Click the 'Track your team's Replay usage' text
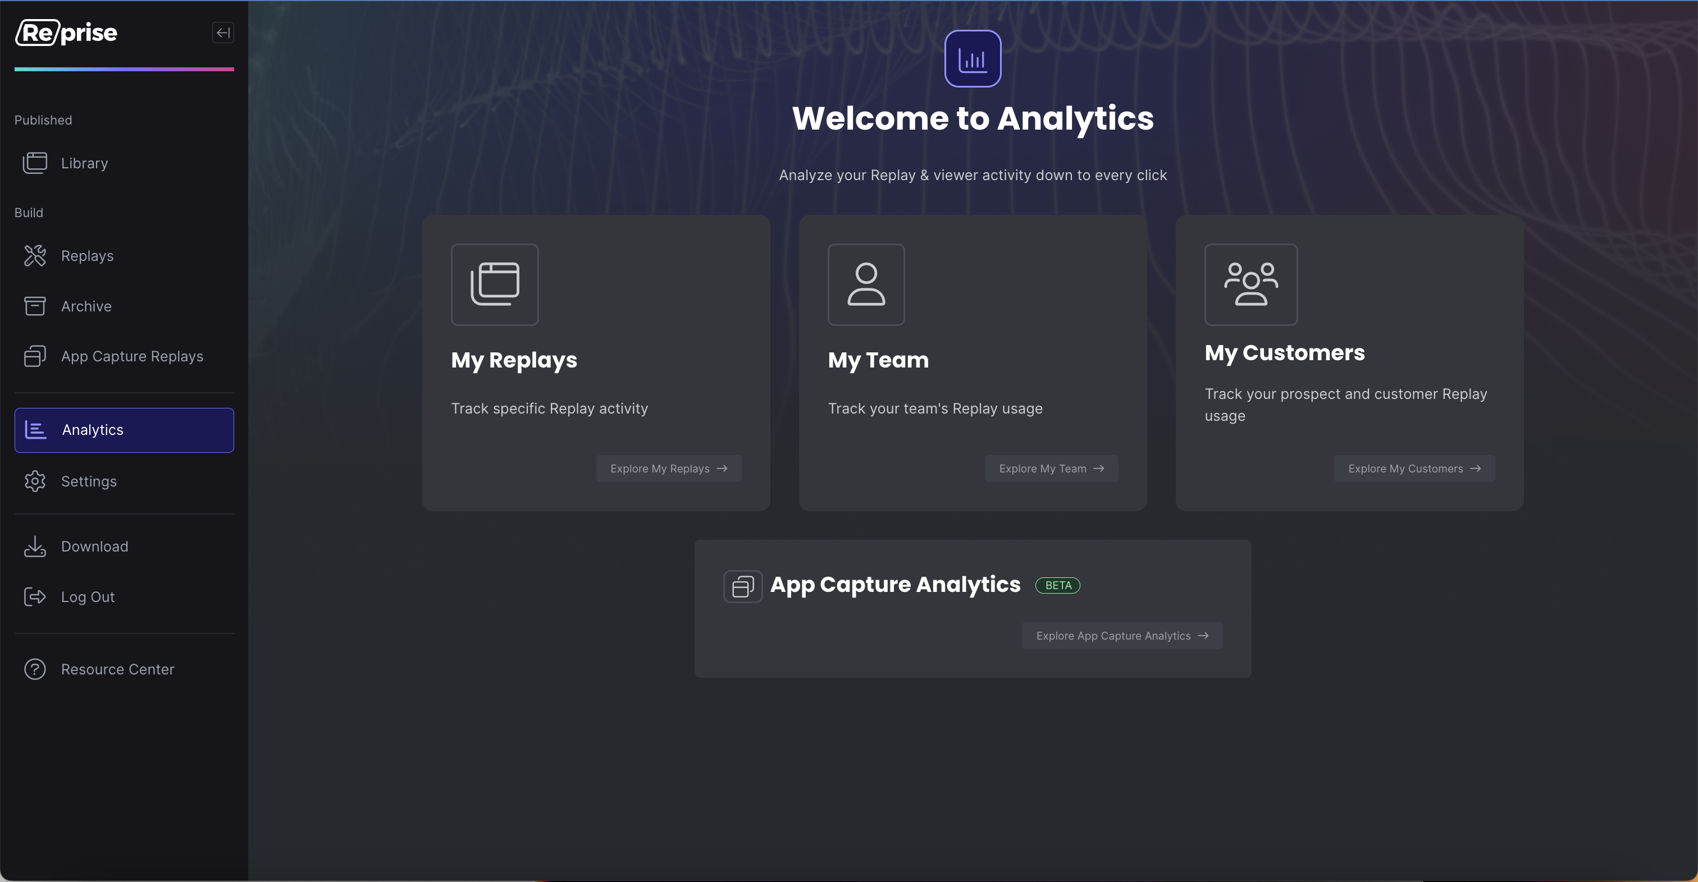 click(935, 408)
